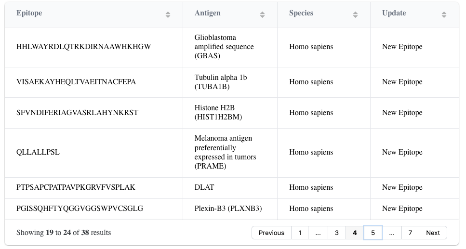Click Histone H2B (HIST1H2BM) antigen cell
The image size is (466, 249).
point(230,113)
